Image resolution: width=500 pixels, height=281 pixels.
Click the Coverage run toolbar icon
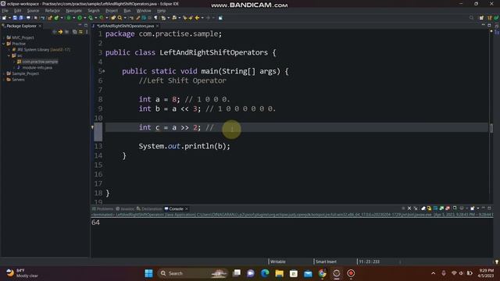point(91,18)
